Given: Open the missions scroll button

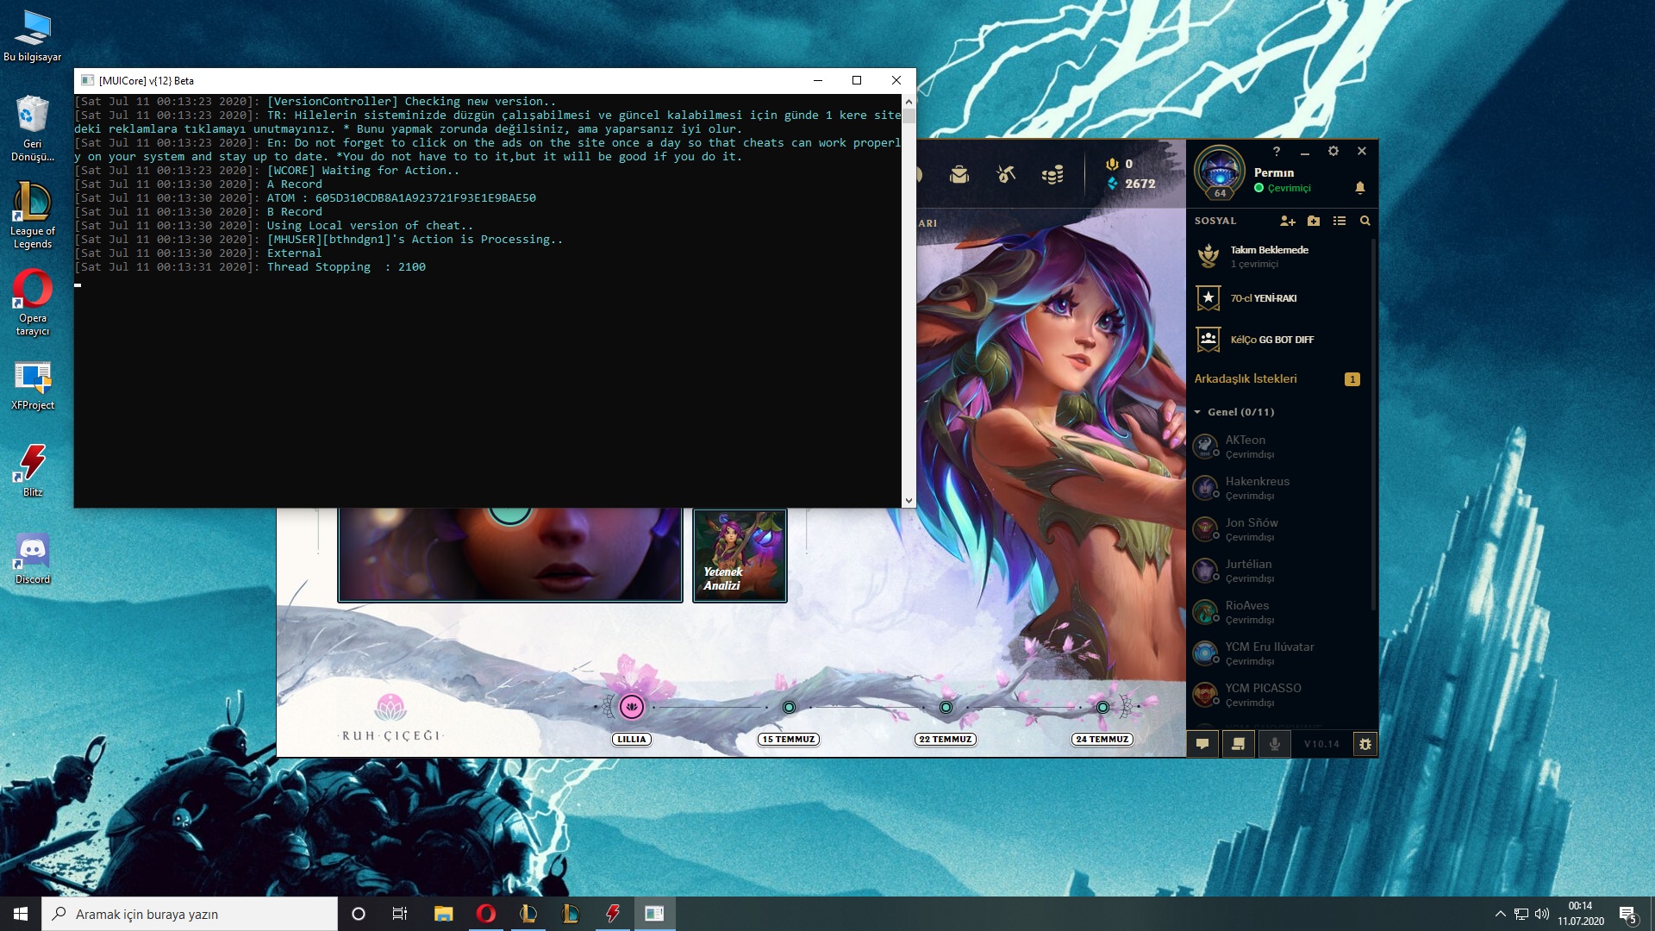Looking at the screenshot, I should coord(1239,744).
